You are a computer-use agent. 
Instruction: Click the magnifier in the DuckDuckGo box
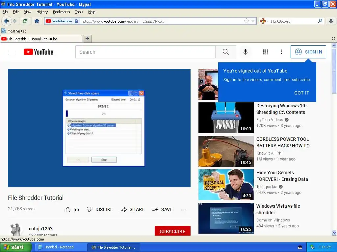320,21
